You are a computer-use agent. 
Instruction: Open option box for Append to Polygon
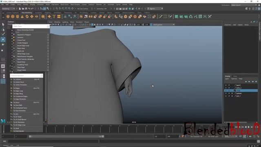coord(48,35)
